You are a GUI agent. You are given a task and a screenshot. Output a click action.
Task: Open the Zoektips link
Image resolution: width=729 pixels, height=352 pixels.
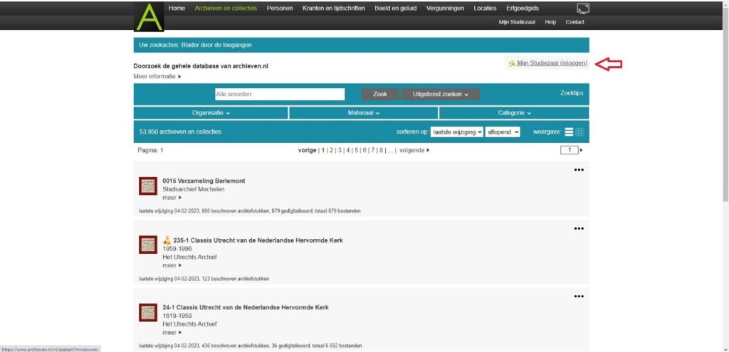[x=572, y=93]
